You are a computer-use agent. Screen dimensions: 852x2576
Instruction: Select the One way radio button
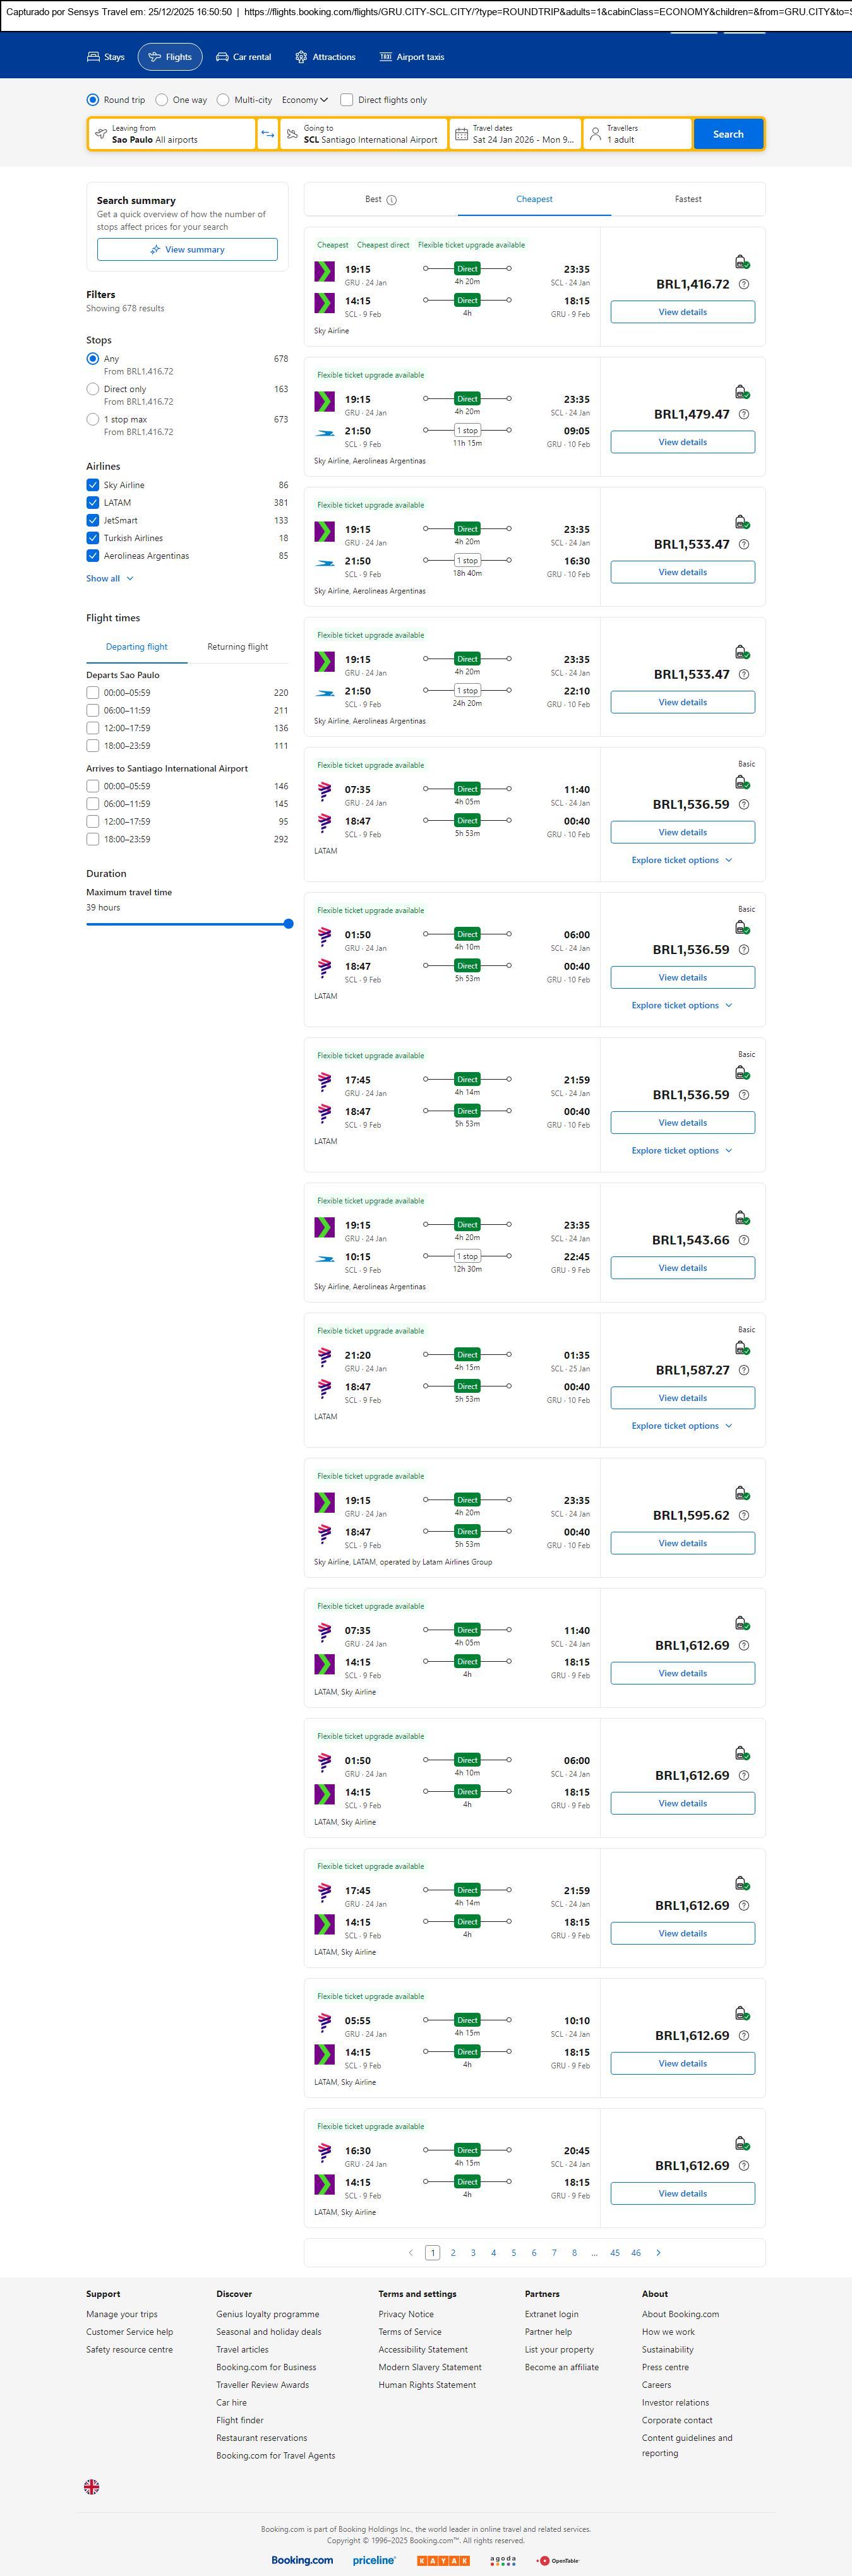(162, 100)
